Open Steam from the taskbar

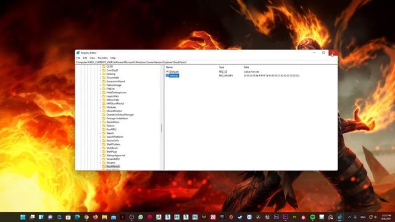point(240,217)
